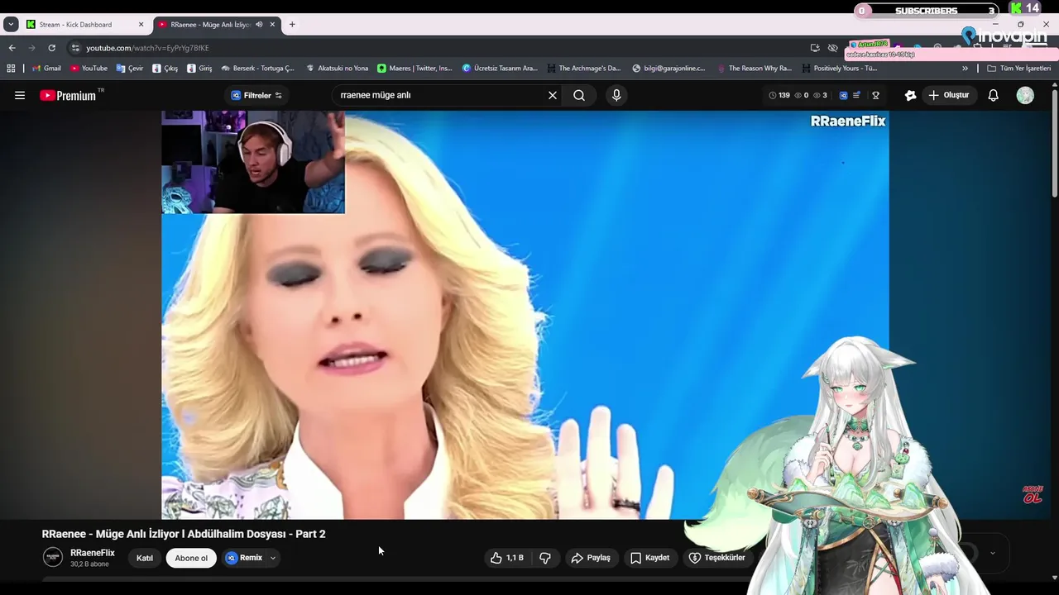Open the RRaeneFlix channel name link

pos(93,553)
